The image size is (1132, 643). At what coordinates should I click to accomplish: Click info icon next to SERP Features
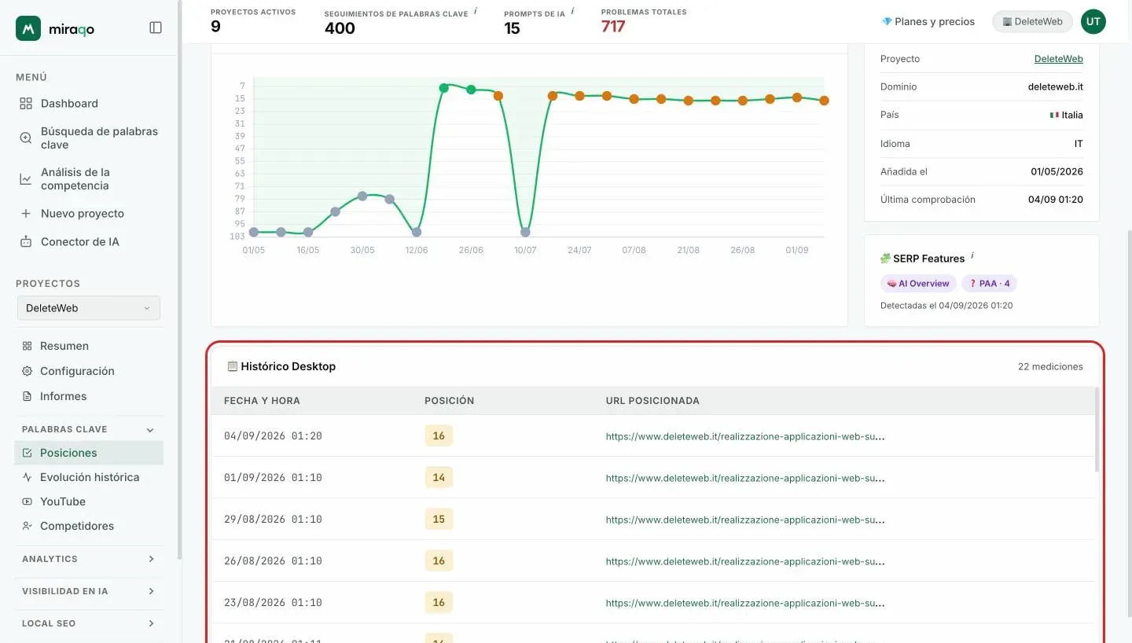coord(972,255)
